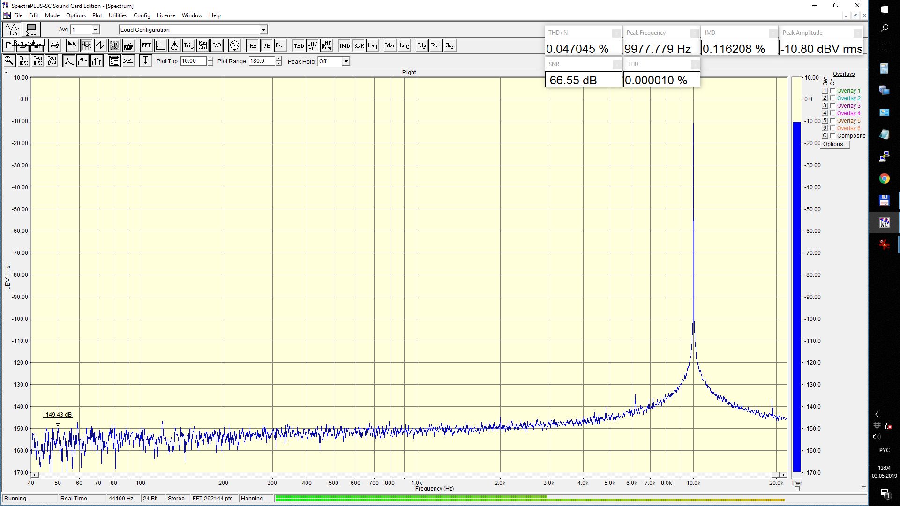900x506 pixels.
Task: Increase Plot Top with the up arrow
Action: pyautogui.click(x=210, y=59)
